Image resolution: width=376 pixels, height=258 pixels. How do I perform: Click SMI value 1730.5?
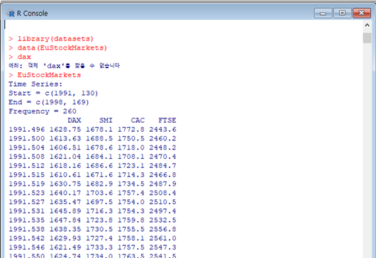tap(99, 229)
